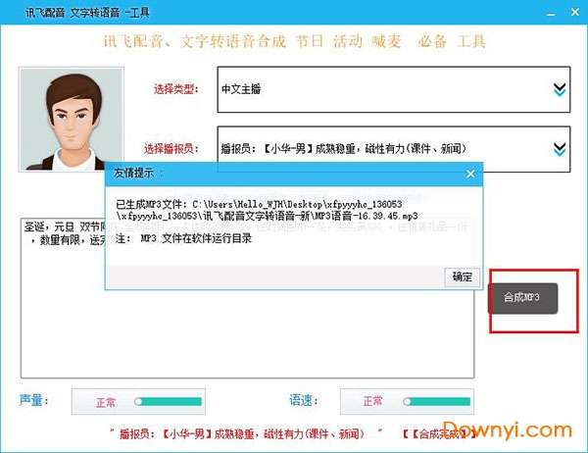Select the 中文主播 combo box field

coord(394,89)
